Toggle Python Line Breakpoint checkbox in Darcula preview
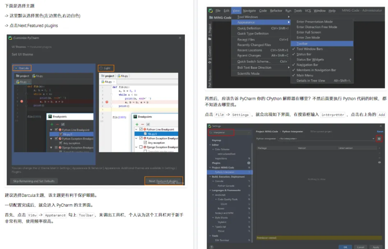Viewport: 388px width, 249px height. point(56,130)
